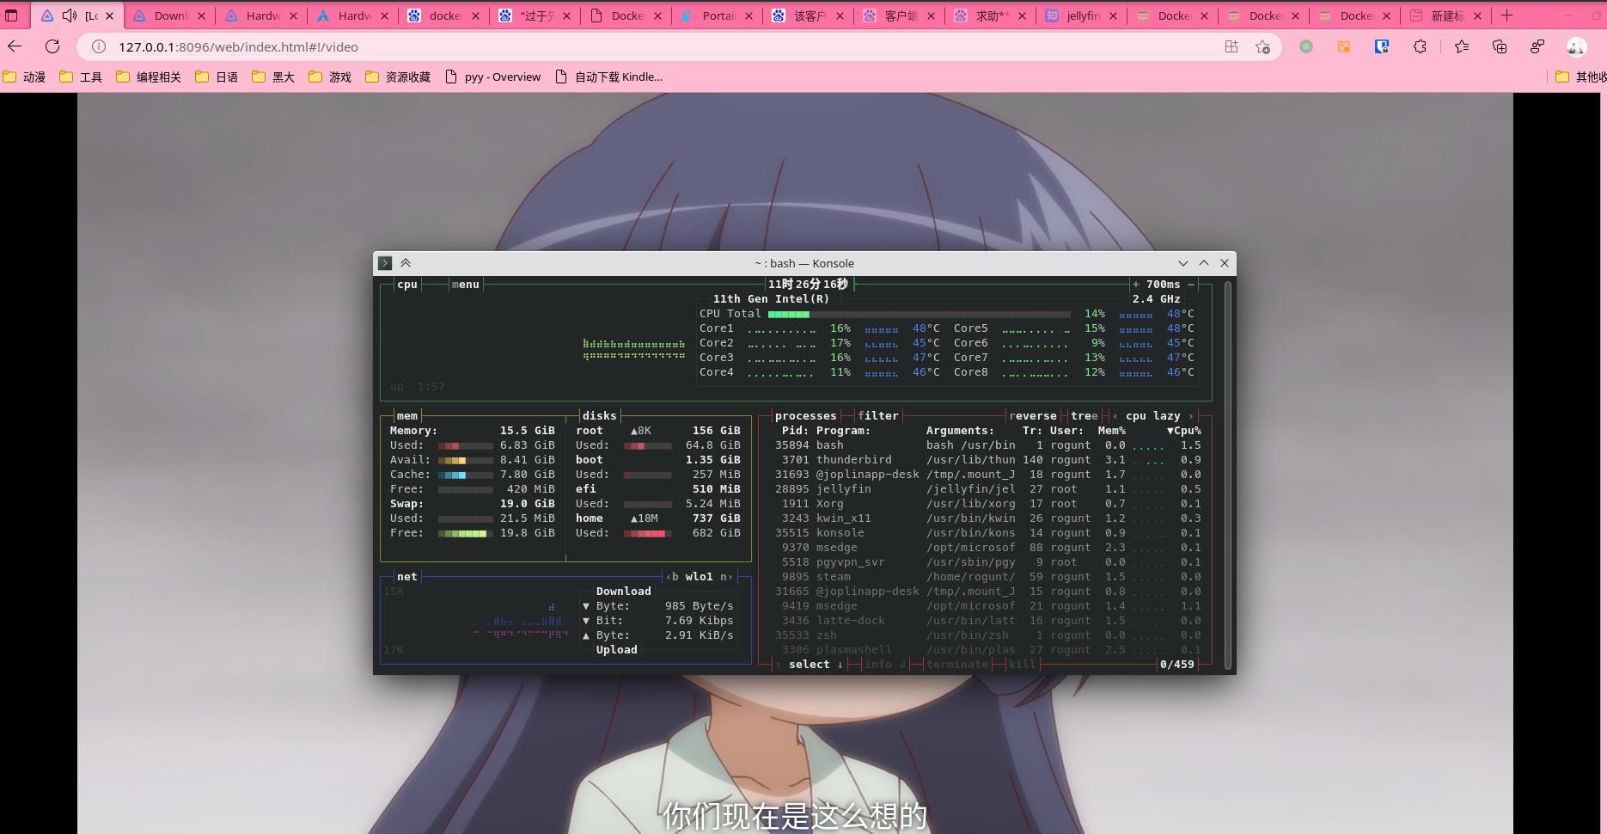Switch to previous network interface with b
The image size is (1607, 834).
672,577
